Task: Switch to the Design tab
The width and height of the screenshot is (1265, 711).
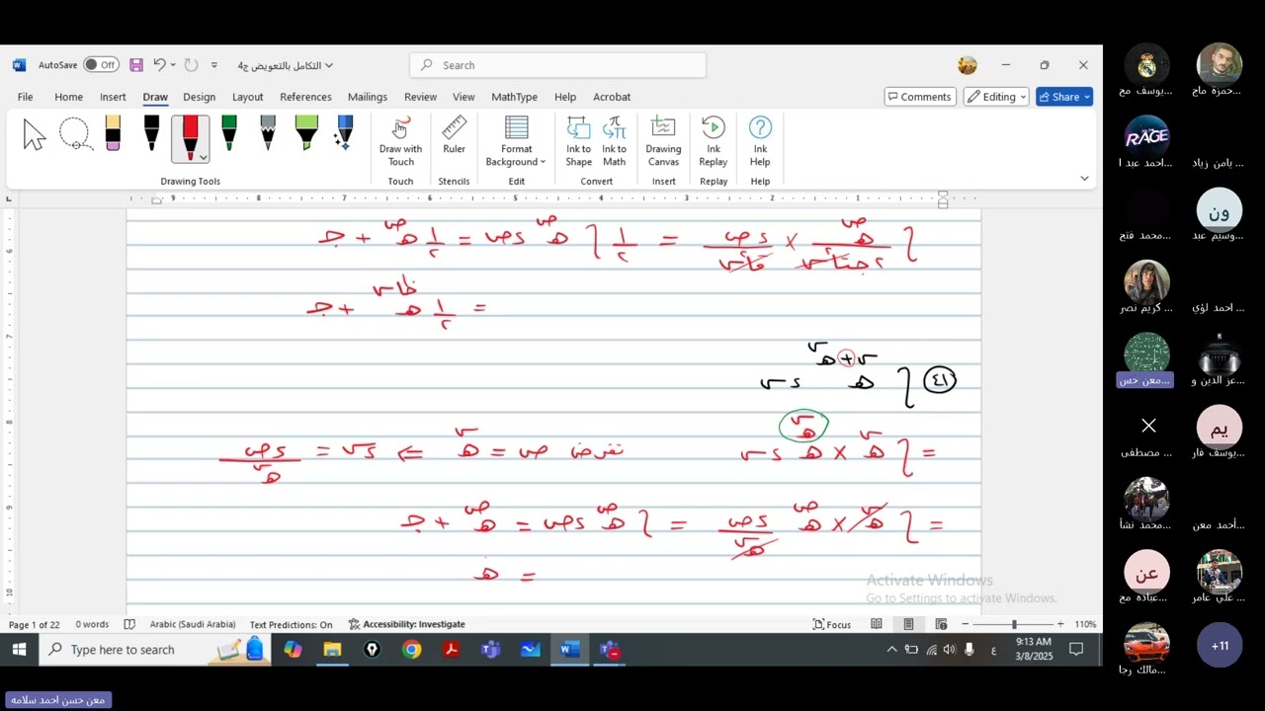Action: (199, 97)
